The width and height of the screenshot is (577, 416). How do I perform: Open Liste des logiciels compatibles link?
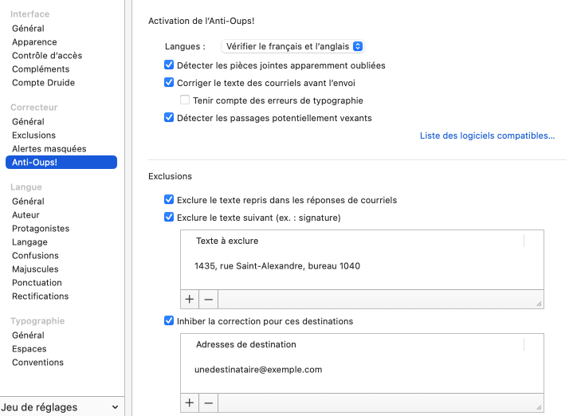point(487,136)
